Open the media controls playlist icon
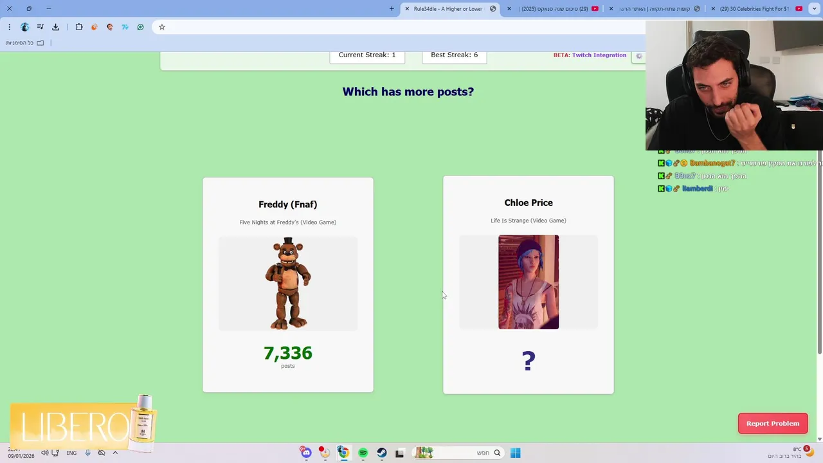Image resolution: width=823 pixels, height=463 pixels. pyautogui.click(x=40, y=27)
